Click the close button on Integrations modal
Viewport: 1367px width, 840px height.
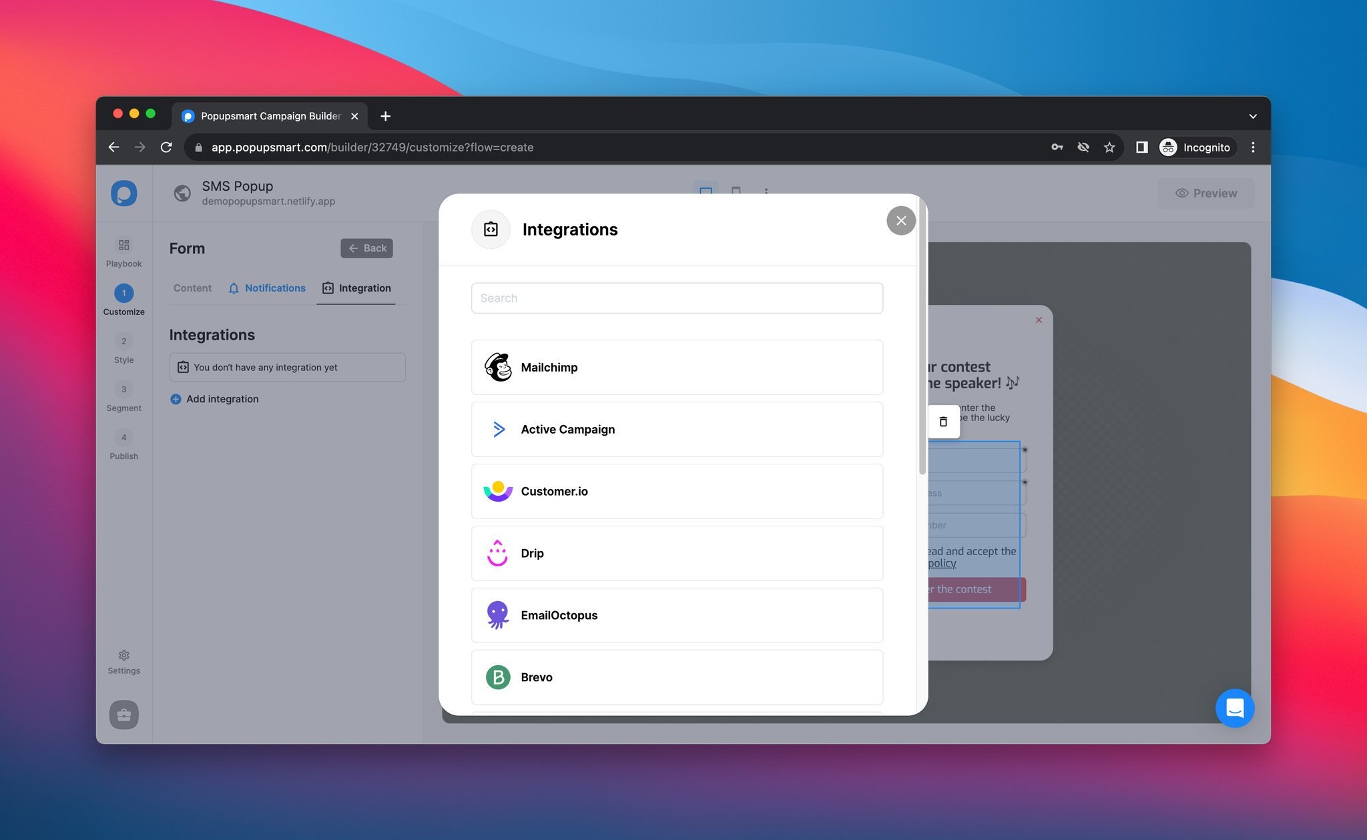click(899, 220)
